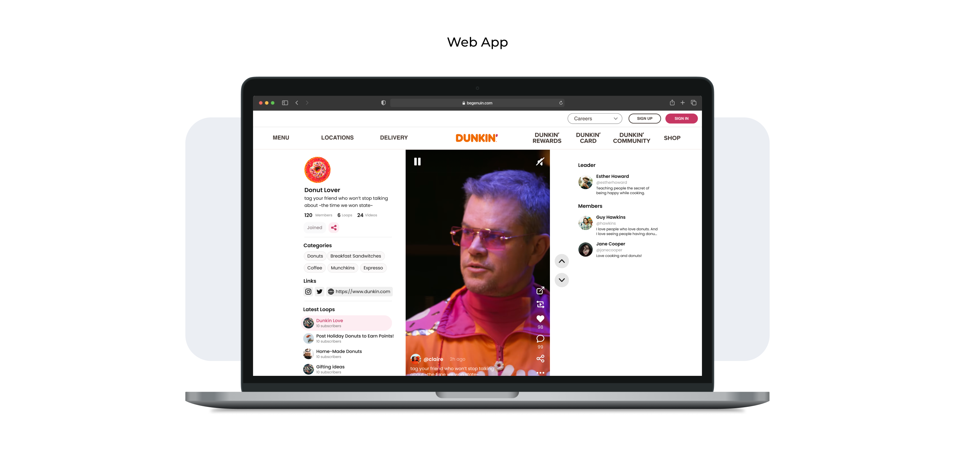Click the pink share icon next to Joined
955x458 pixels.
coord(334,227)
